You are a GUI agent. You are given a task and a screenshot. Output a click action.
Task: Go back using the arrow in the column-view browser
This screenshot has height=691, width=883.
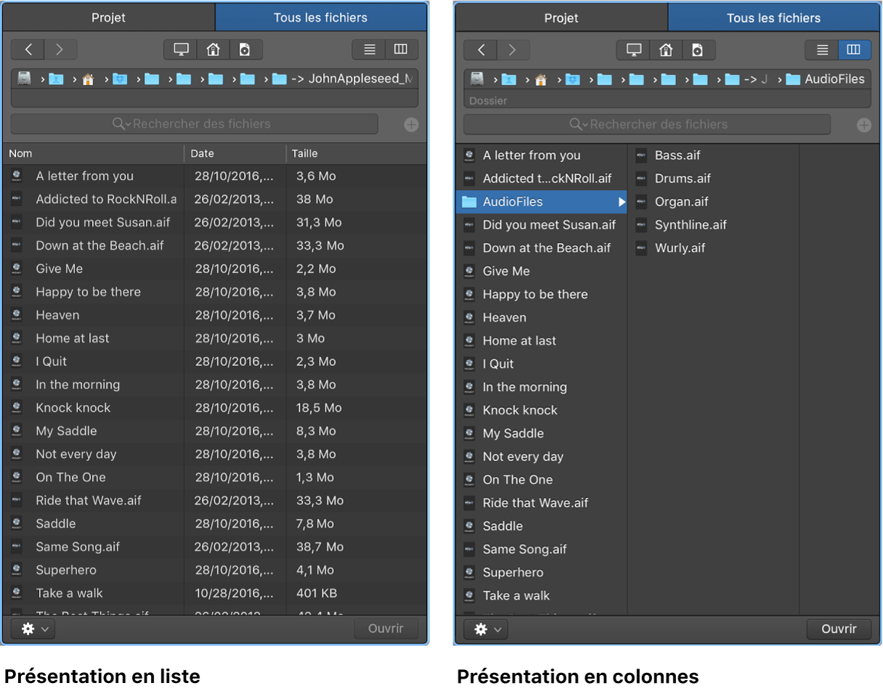click(481, 50)
